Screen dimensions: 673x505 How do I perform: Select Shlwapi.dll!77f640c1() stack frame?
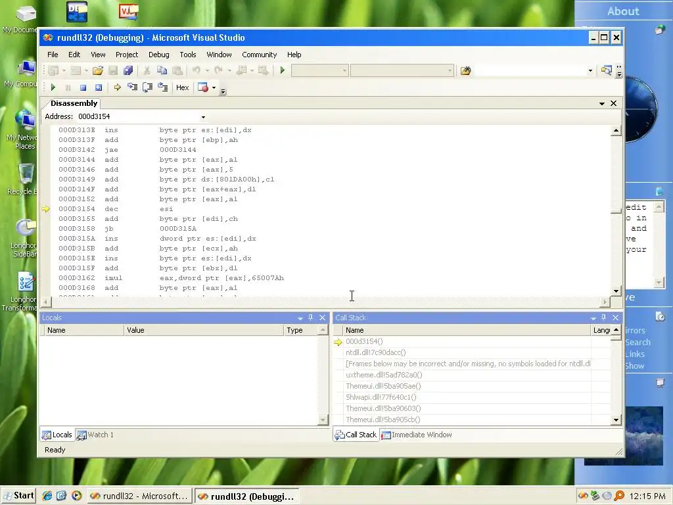click(467, 397)
